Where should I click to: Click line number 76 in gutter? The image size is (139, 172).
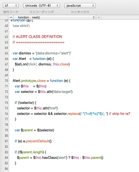click(6, 114)
